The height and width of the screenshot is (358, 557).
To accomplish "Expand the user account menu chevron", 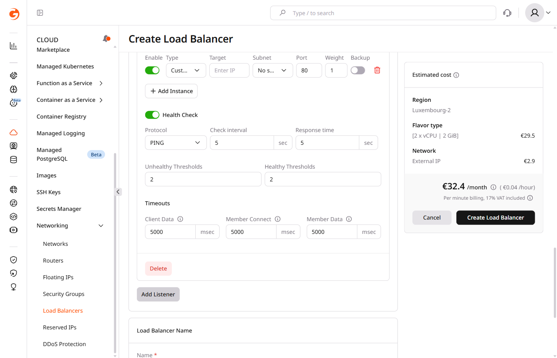I will [548, 13].
